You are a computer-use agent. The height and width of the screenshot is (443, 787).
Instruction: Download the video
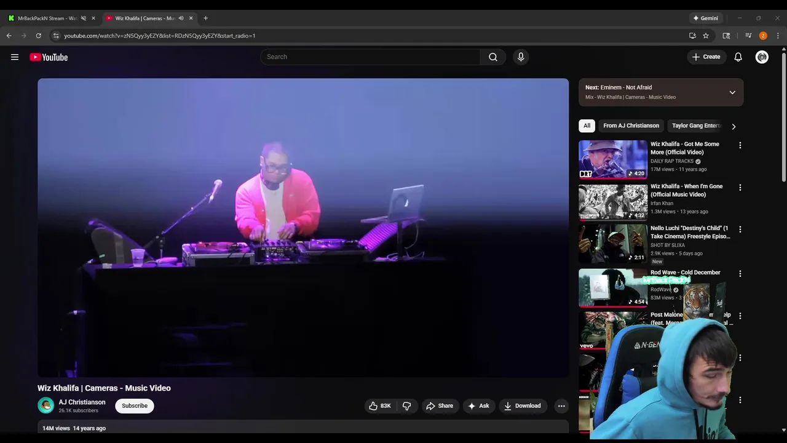pos(522,405)
